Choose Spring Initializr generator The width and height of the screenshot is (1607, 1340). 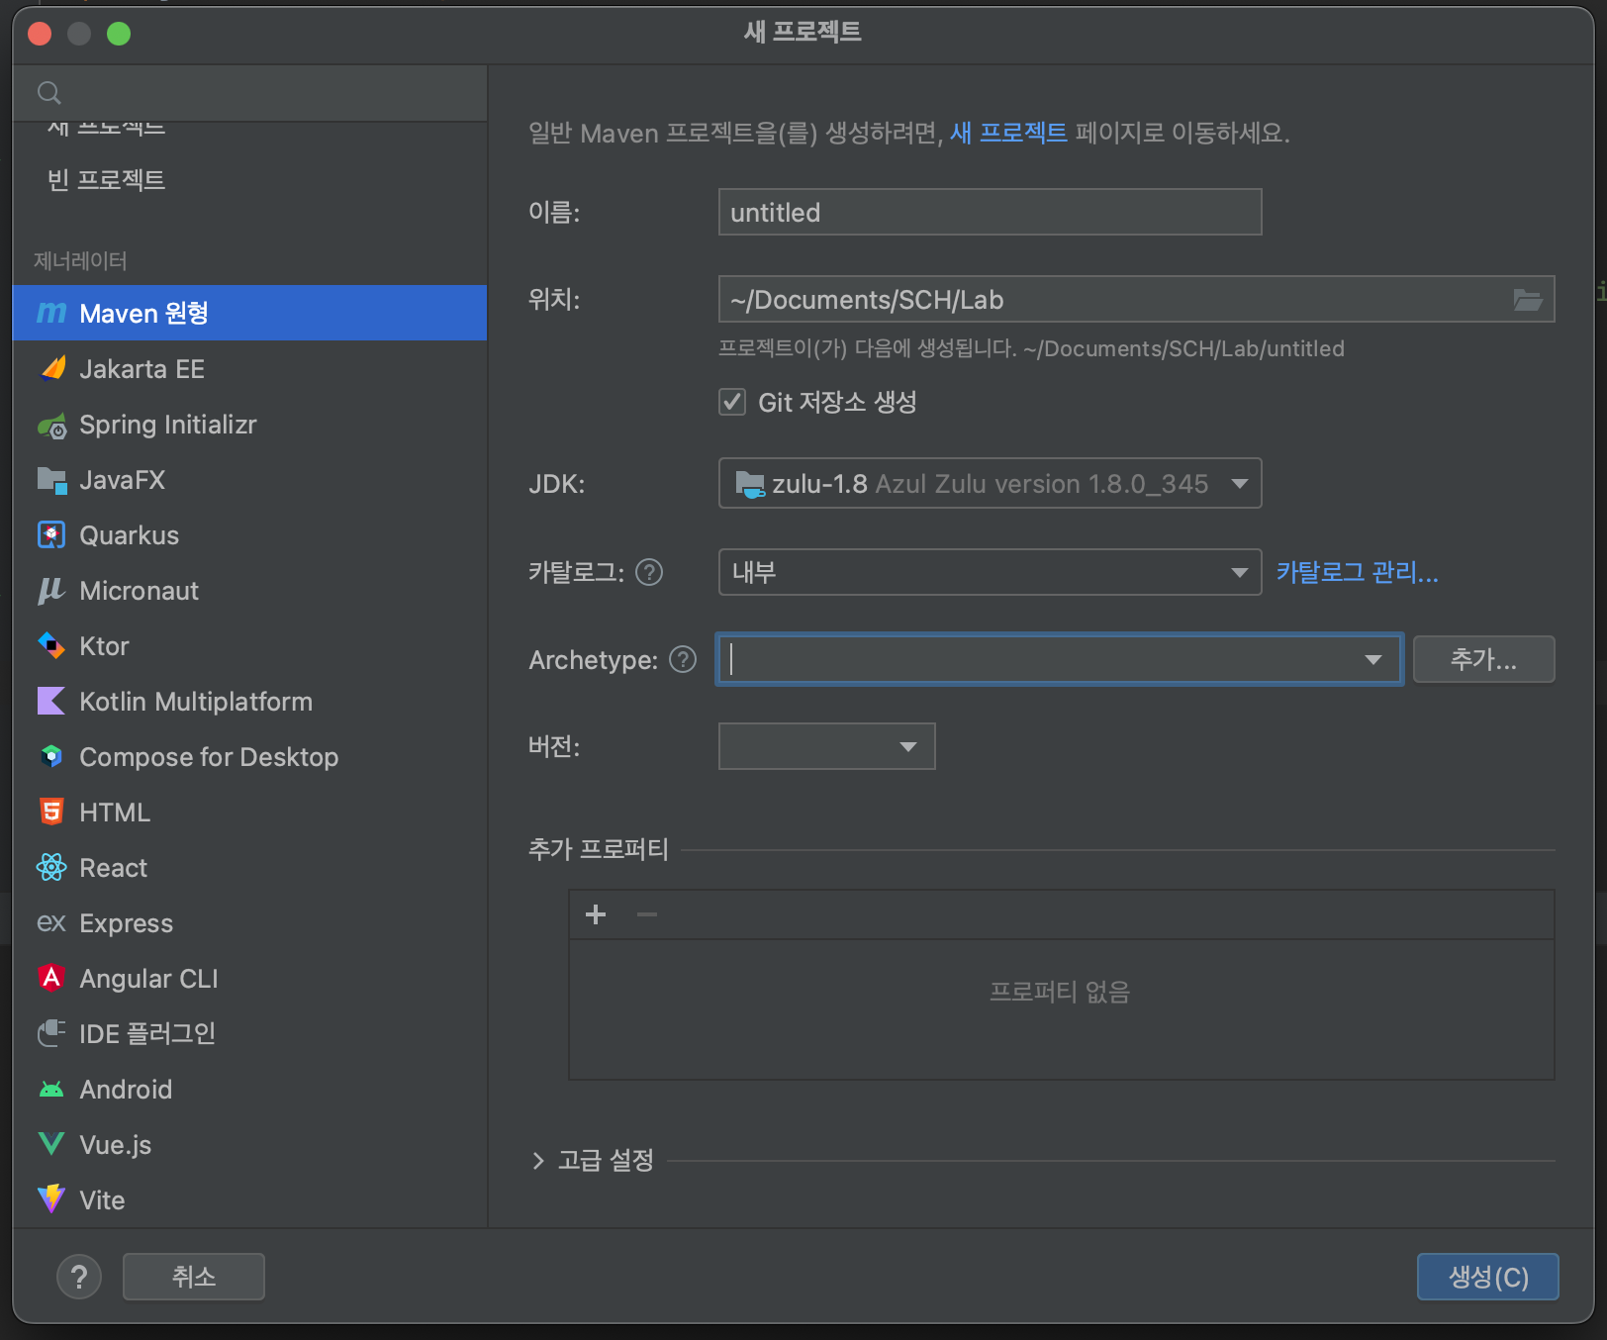(249, 425)
